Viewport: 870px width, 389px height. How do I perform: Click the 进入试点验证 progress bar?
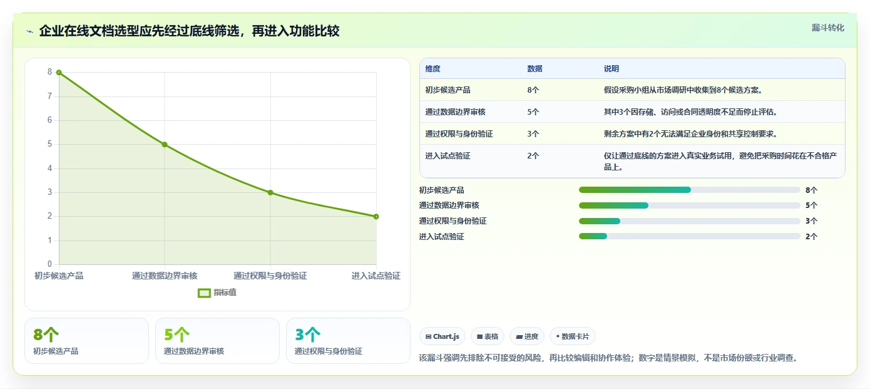690,236
